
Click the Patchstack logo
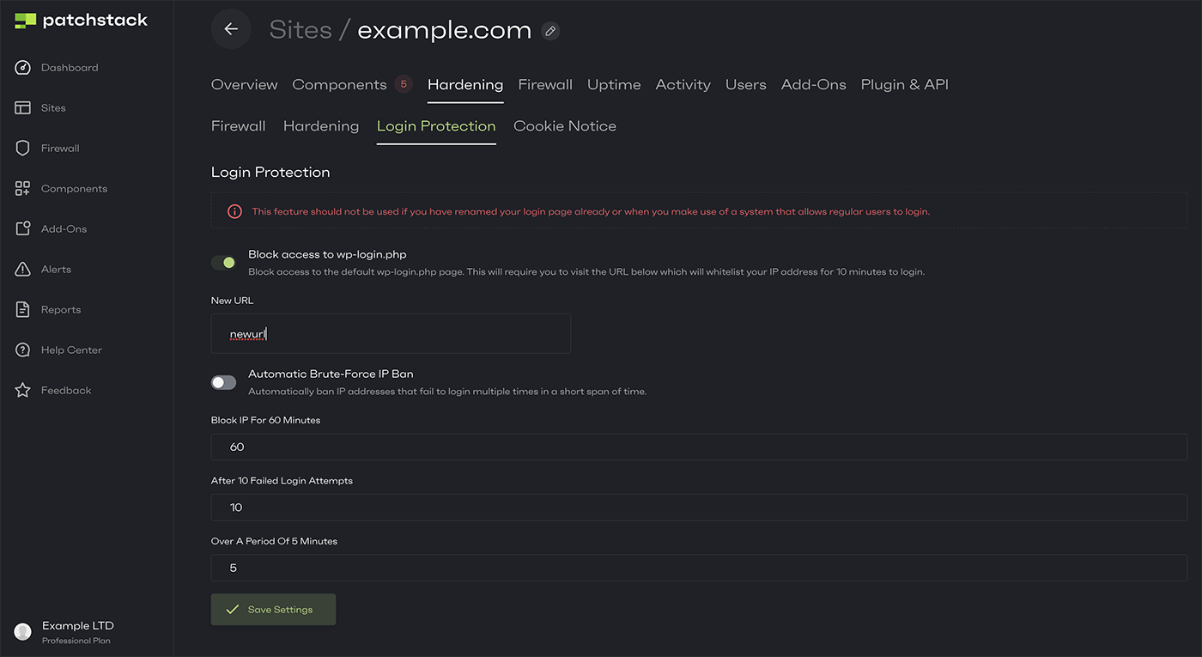pos(79,19)
